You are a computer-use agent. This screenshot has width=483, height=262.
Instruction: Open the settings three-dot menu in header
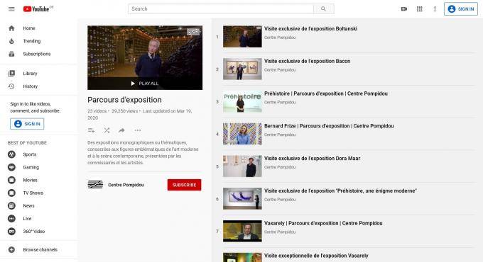435,9
